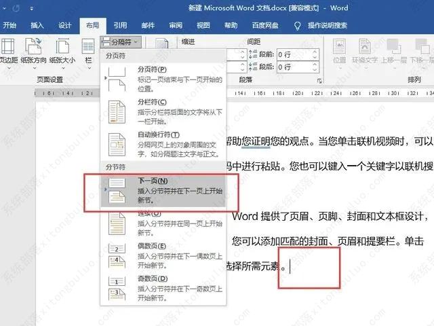
Task: Decrease right indent with down arrow
Action: [243, 70]
